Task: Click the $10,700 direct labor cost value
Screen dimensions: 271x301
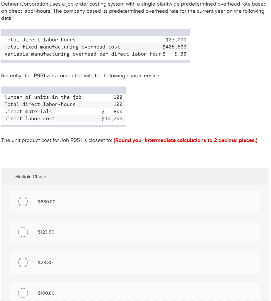Action: point(112,119)
